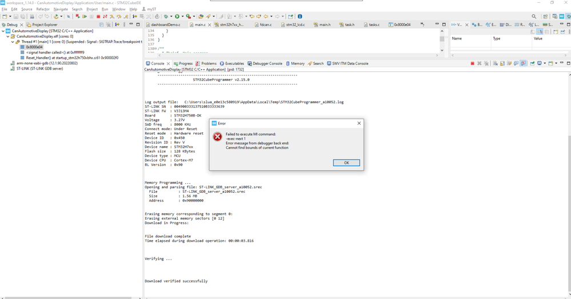Open the Debugger Console tab
Viewport: 571px width, 299px height.
pyautogui.click(x=265, y=63)
